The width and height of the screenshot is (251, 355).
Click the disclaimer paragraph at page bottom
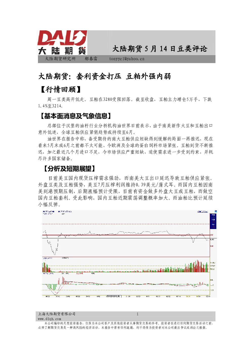pyautogui.click(x=126, y=325)
